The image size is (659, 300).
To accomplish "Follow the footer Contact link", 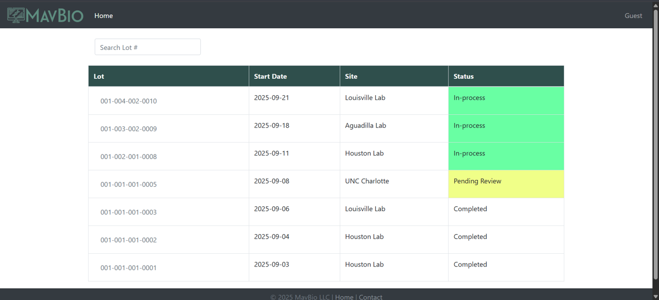I will [370, 297].
